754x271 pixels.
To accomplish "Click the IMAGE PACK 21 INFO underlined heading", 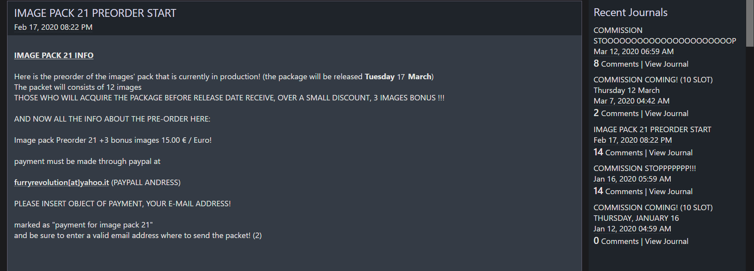I will 54,55.
